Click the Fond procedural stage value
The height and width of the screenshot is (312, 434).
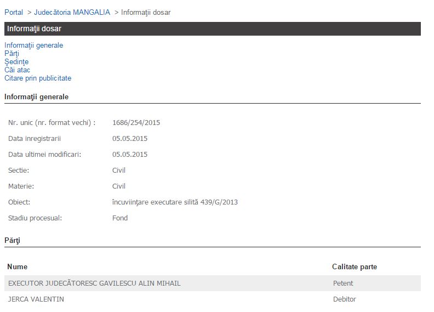point(120,218)
